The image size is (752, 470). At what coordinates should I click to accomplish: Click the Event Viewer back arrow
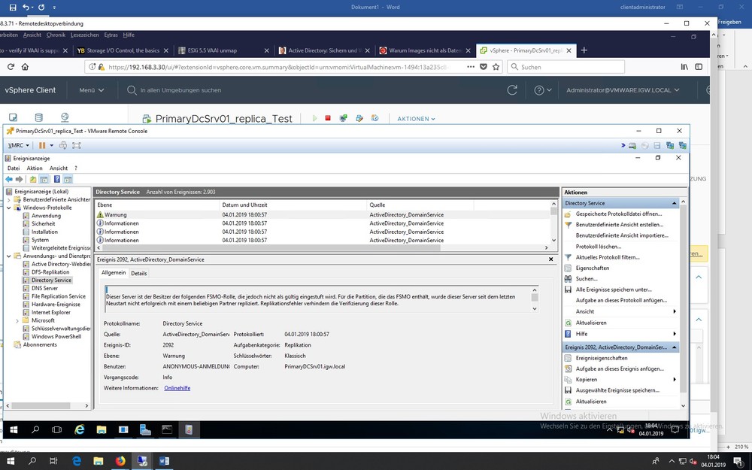(x=9, y=180)
